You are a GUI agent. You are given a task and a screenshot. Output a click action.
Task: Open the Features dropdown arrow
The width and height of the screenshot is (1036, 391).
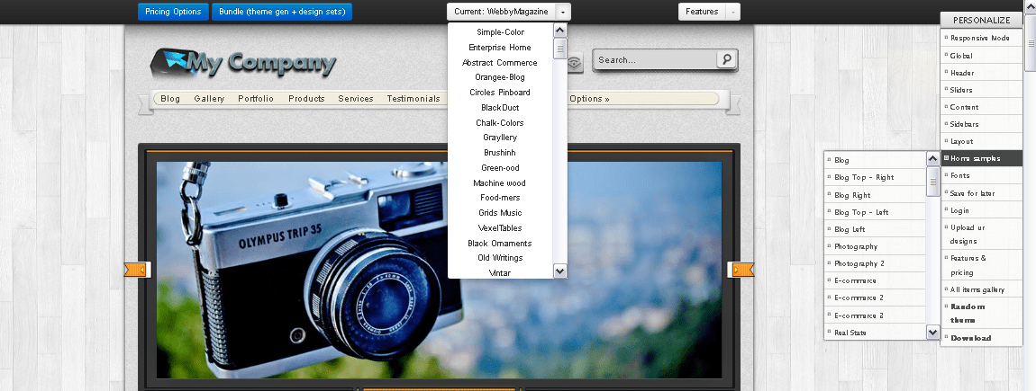(732, 12)
